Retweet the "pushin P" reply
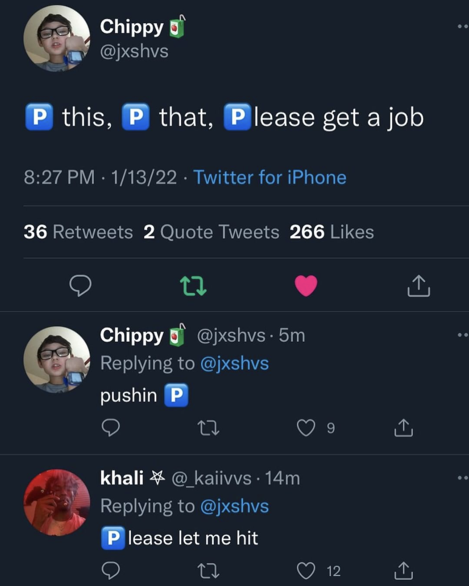 208,428
